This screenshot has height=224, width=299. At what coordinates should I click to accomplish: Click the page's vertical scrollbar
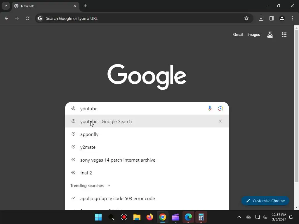coord(296,107)
